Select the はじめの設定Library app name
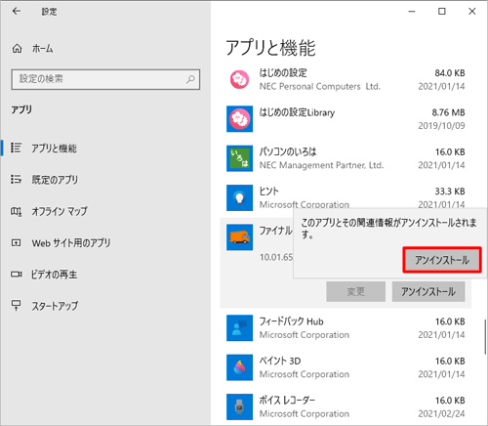488x426 pixels. 297,112
